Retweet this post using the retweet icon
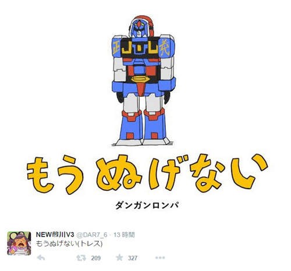This screenshot has height=271, width=291. [x=81, y=258]
